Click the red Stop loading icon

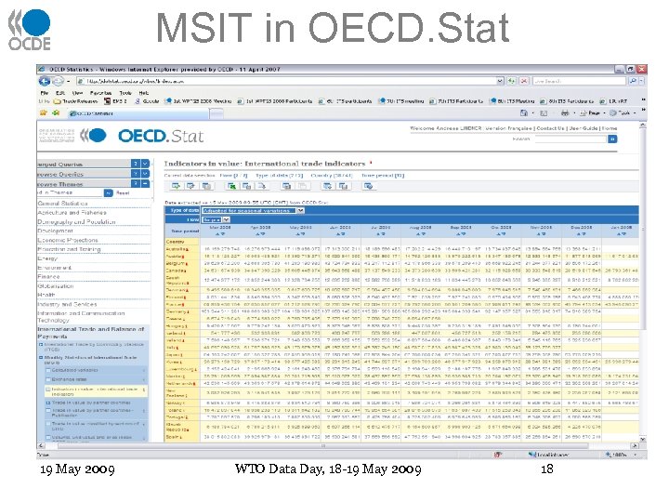tap(524, 81)
